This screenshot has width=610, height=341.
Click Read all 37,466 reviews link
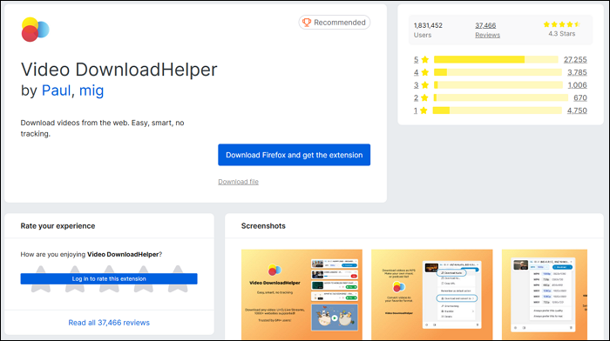click(x=109, y=323)
